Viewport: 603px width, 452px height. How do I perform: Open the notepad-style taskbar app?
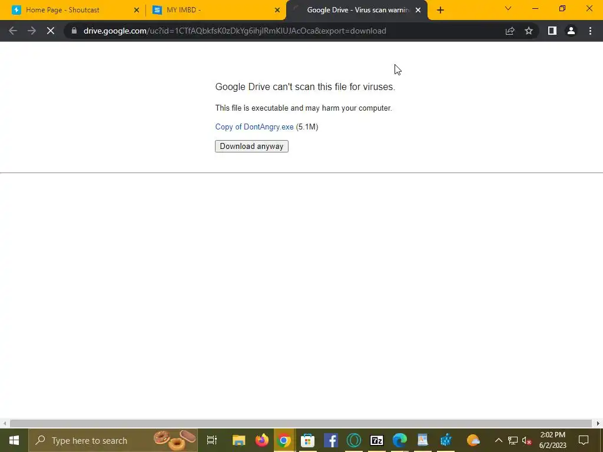click(x=423, y=440)
